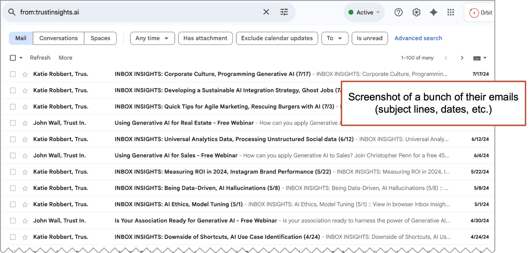532x253 pixels.
Task: Click More in the list toolbar
Action: point(65,58)
